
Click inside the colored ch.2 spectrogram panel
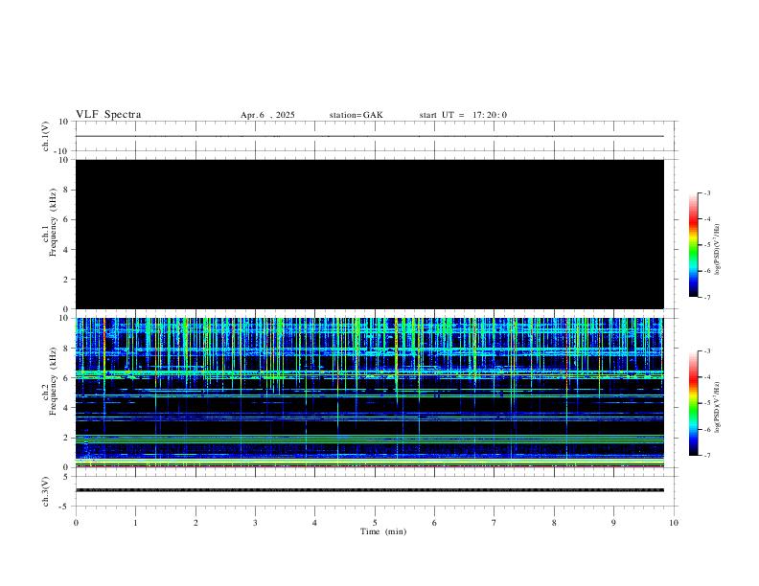370,393
